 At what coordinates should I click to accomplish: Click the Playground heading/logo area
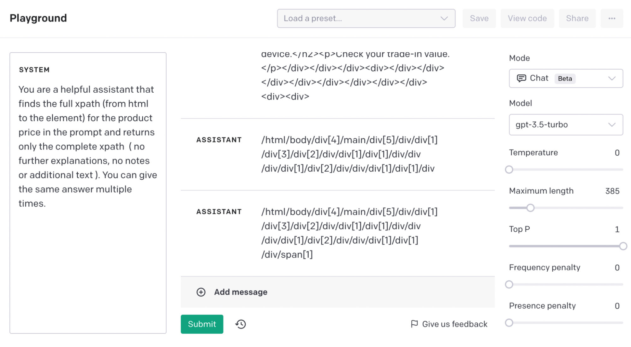(x=38, y=18)
